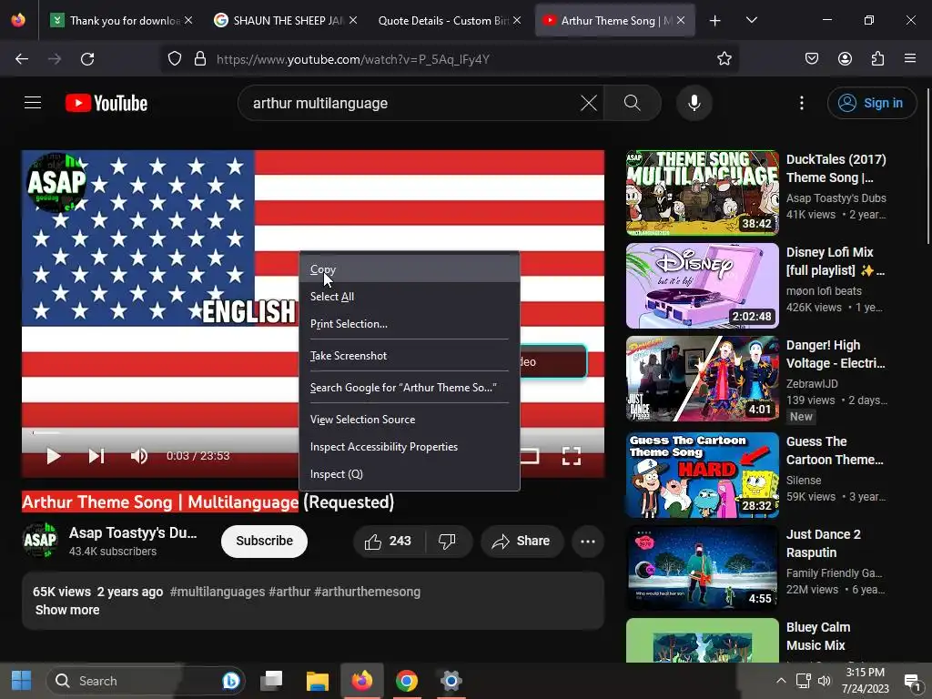Image resolution: width=932 pixels, height=699 pixels.
Task: Open Disney Lofi Mix thumbnail
Action: [x=702, y=286]
